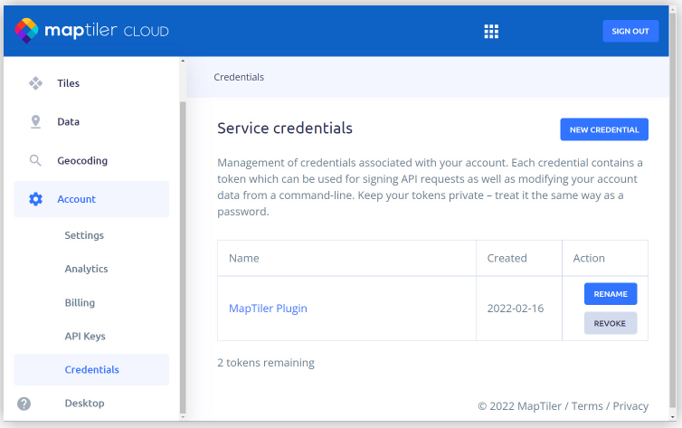Sign out of the account
This screenshot has width=682, height=428.
click(x=630, y=32)
